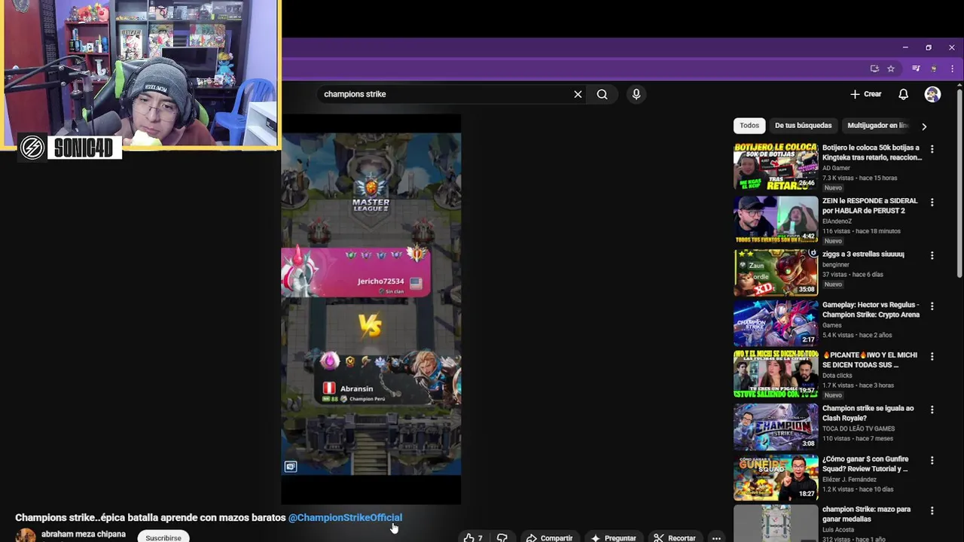Open title 'Botijero le coloca 50k botijas'

pos(871,153)
